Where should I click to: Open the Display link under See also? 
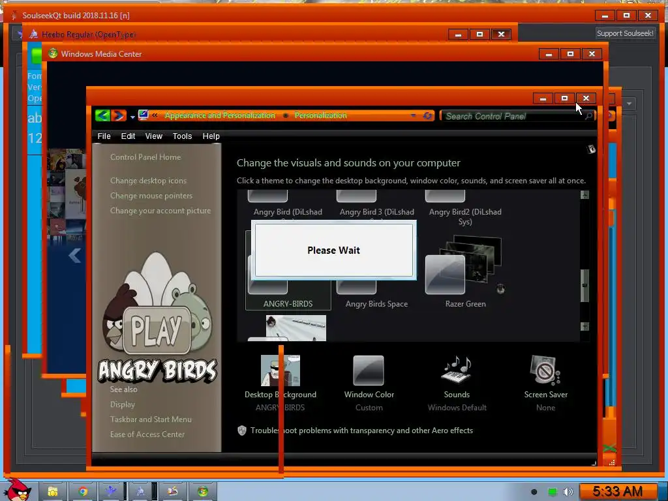[122, 404]
